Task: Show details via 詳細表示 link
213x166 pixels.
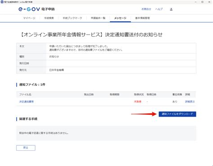Action: pos(190,102)
